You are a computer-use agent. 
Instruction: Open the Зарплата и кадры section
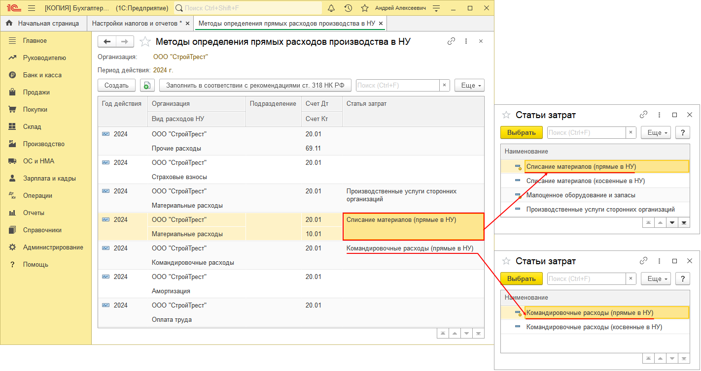[49, 178]
